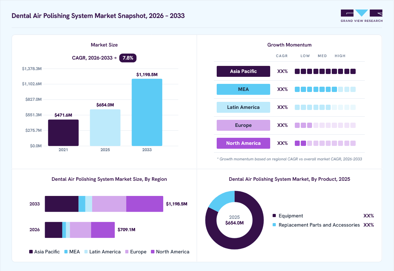Screen dimensions: 394x271
Task: Click the MEA region label in Growth Momentum
Action: click(243, 89)
